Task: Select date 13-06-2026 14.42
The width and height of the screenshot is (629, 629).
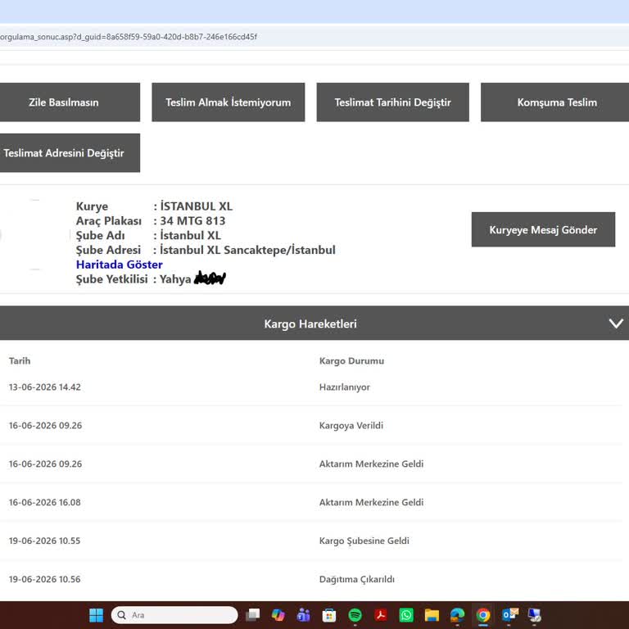Action: click(44, 387)
